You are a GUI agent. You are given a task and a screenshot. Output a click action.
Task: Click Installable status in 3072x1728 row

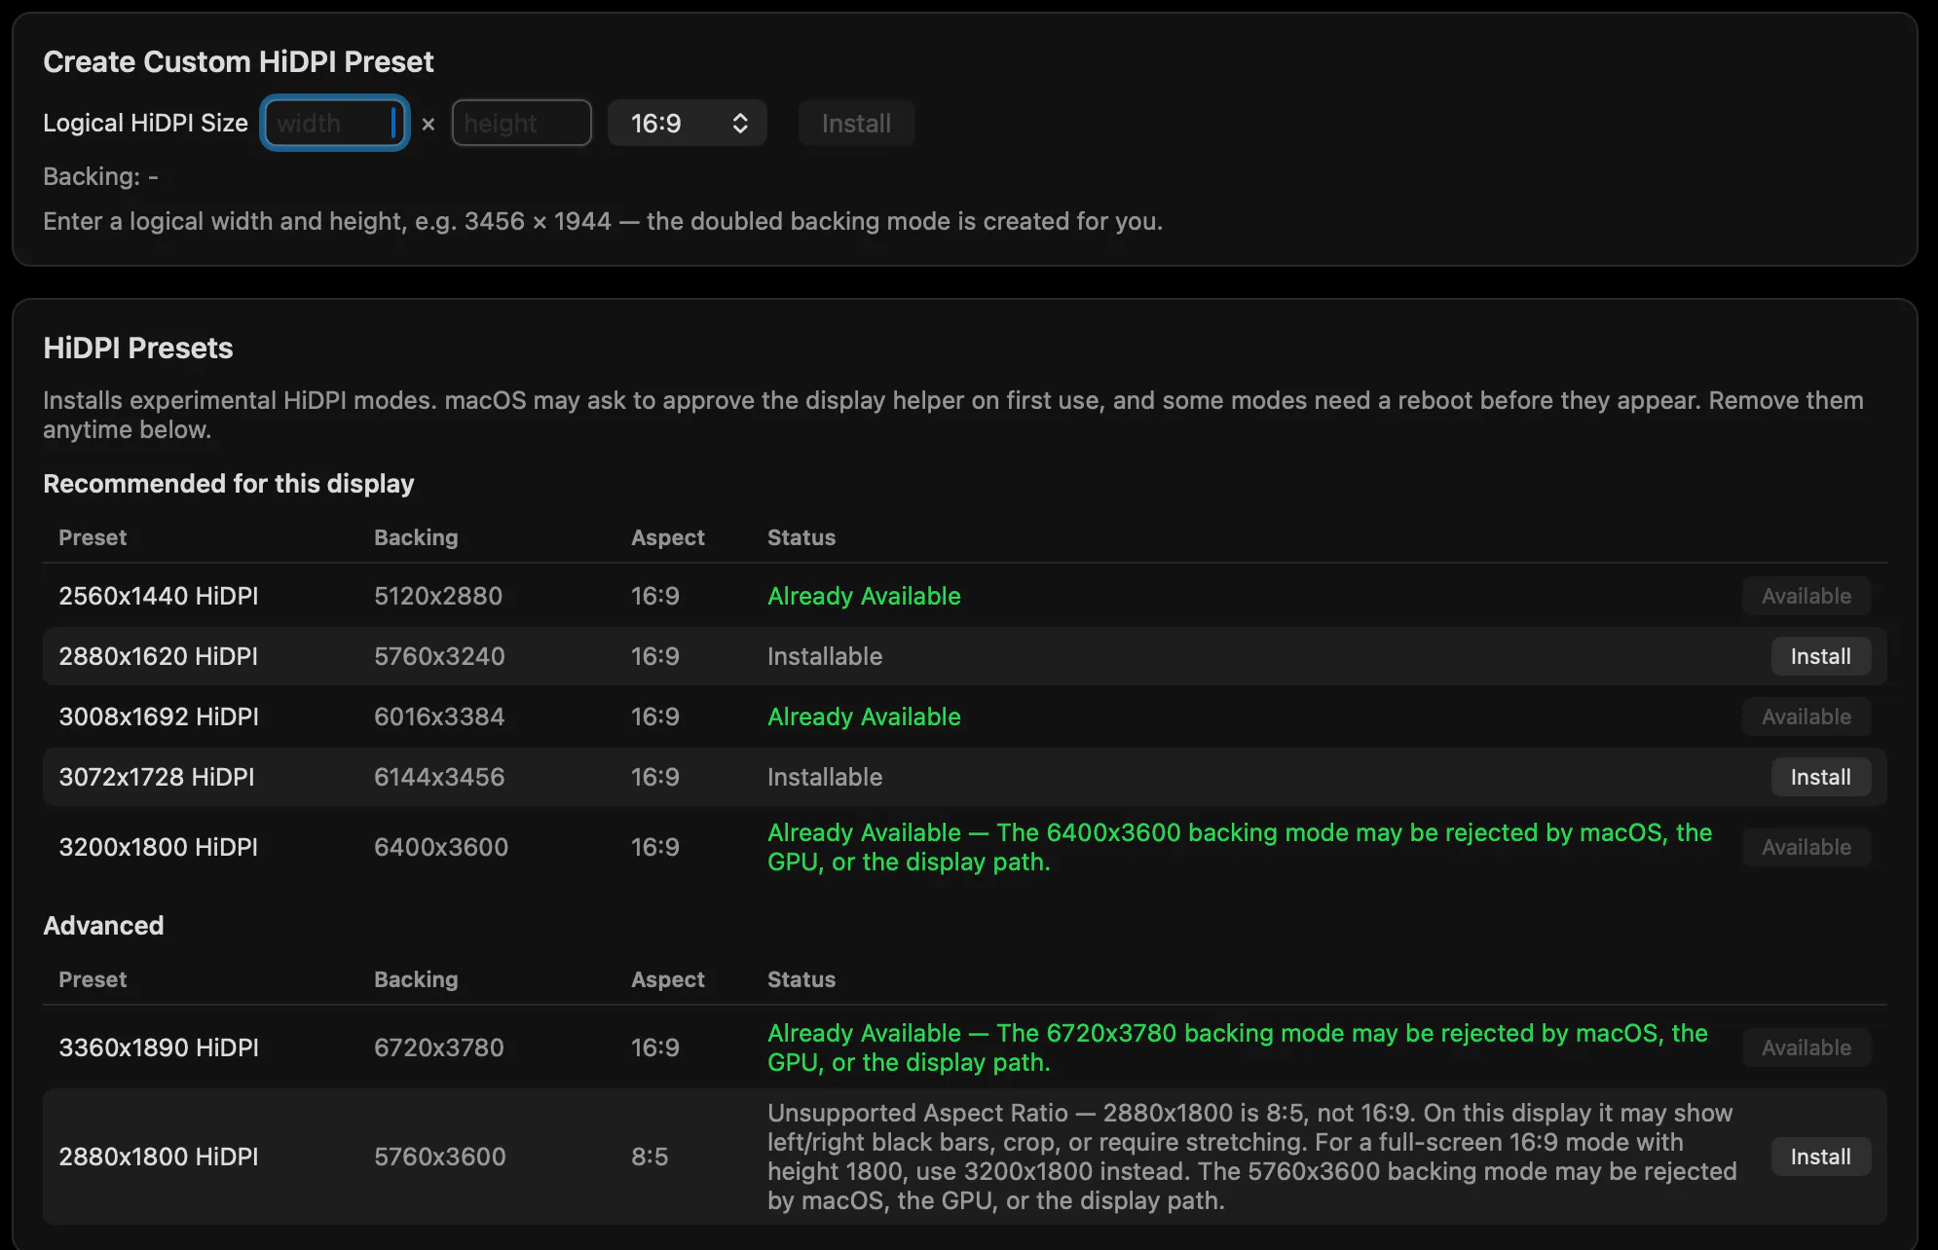[825, 777]
